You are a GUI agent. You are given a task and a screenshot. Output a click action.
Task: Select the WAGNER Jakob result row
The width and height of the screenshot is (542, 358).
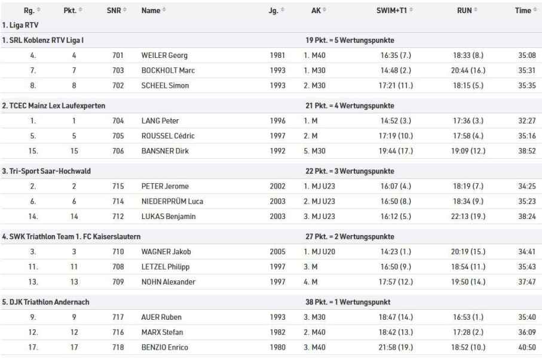click(271, 252)
